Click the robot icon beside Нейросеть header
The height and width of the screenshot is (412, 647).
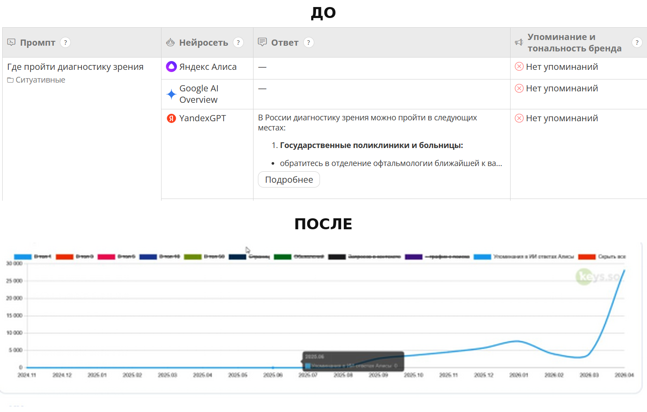[170, 42]
